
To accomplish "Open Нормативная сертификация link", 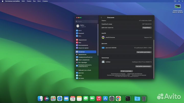I will [135, 74].
